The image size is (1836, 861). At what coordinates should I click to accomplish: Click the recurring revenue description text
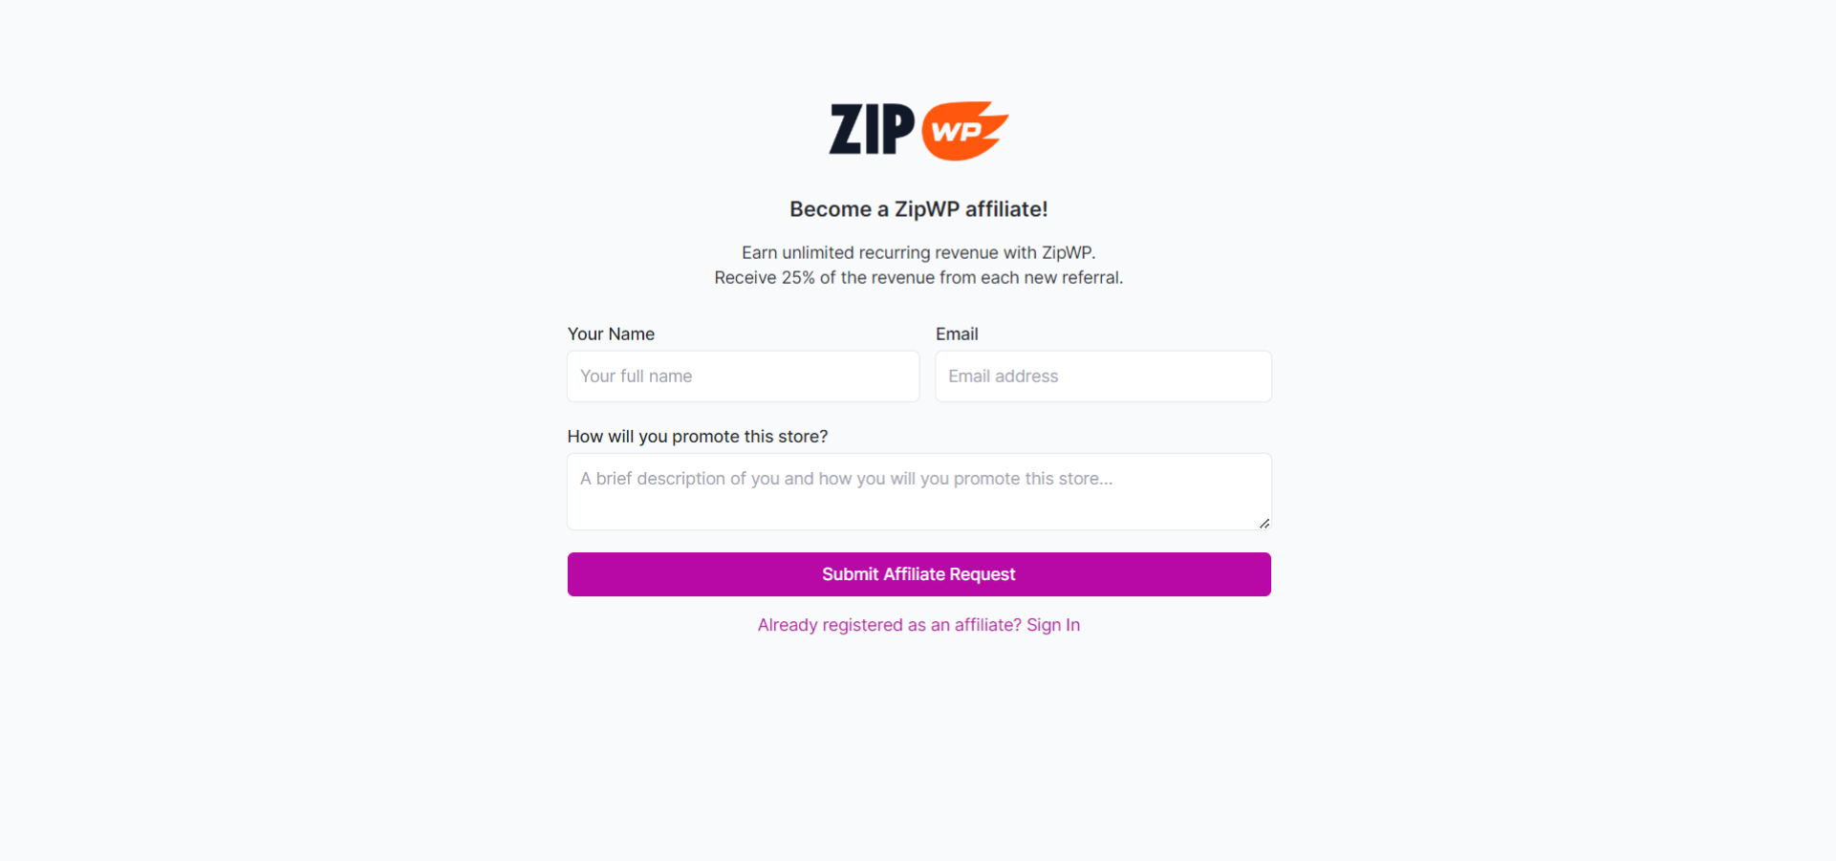click(x=918, y=252)
